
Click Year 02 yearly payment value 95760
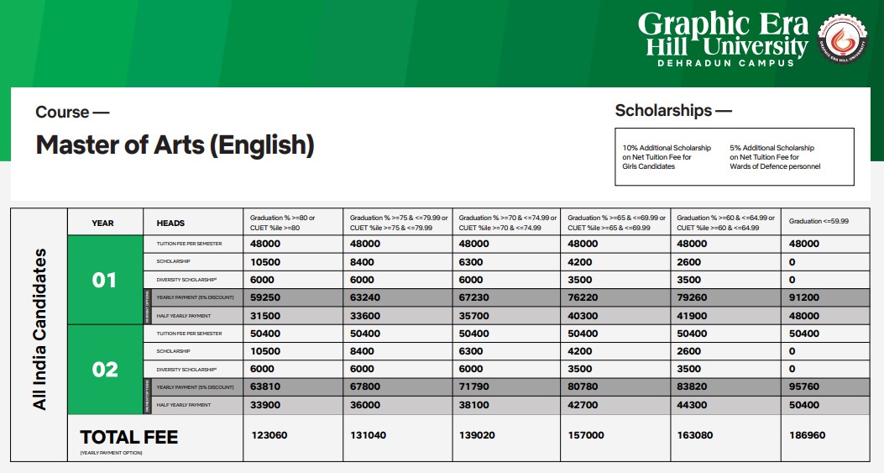pos(804,387)
